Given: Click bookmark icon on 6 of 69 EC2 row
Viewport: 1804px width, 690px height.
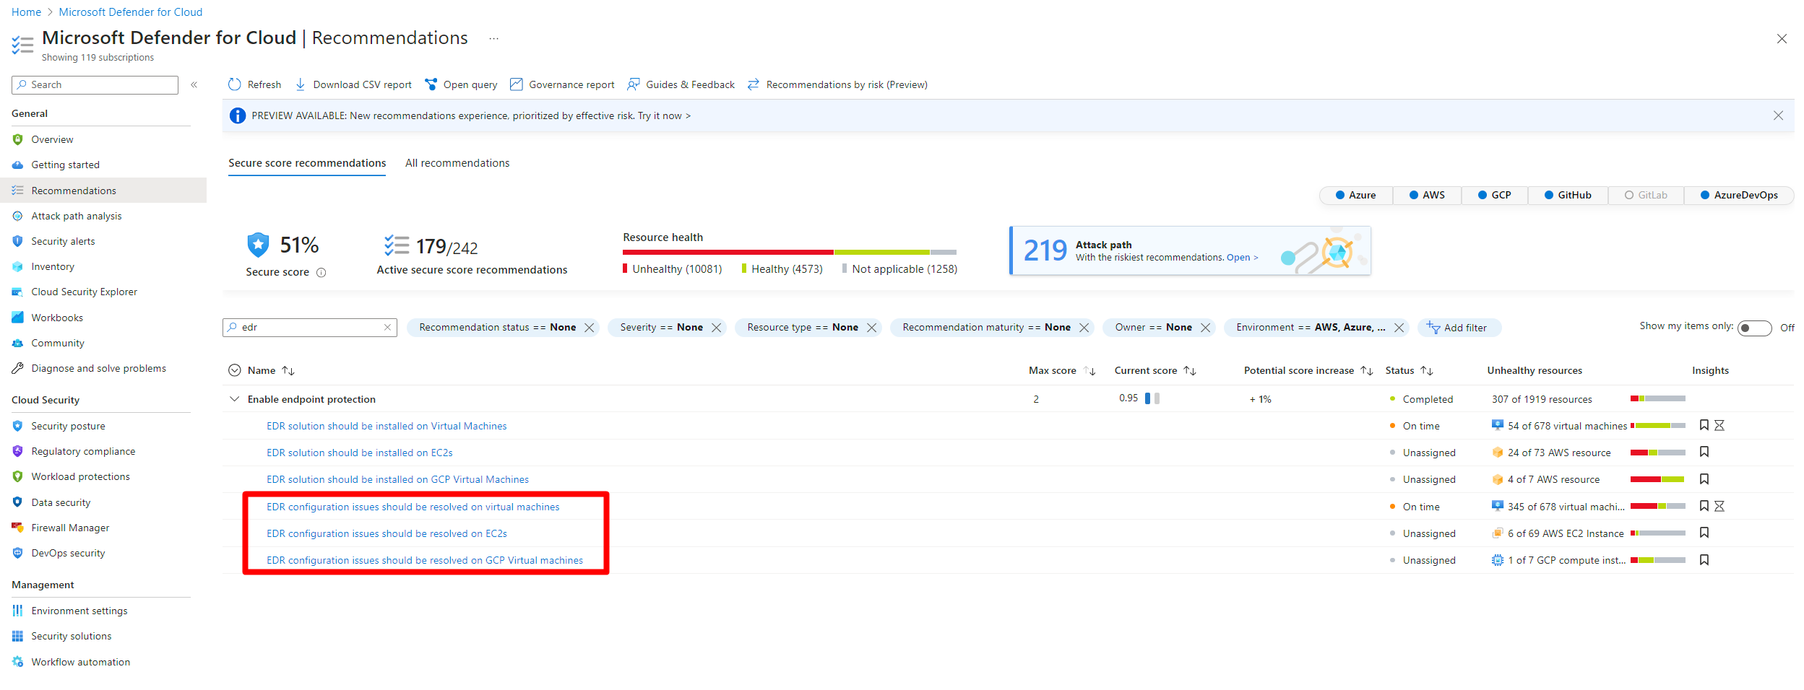Looking at the screenshot, I should 1704,533.
